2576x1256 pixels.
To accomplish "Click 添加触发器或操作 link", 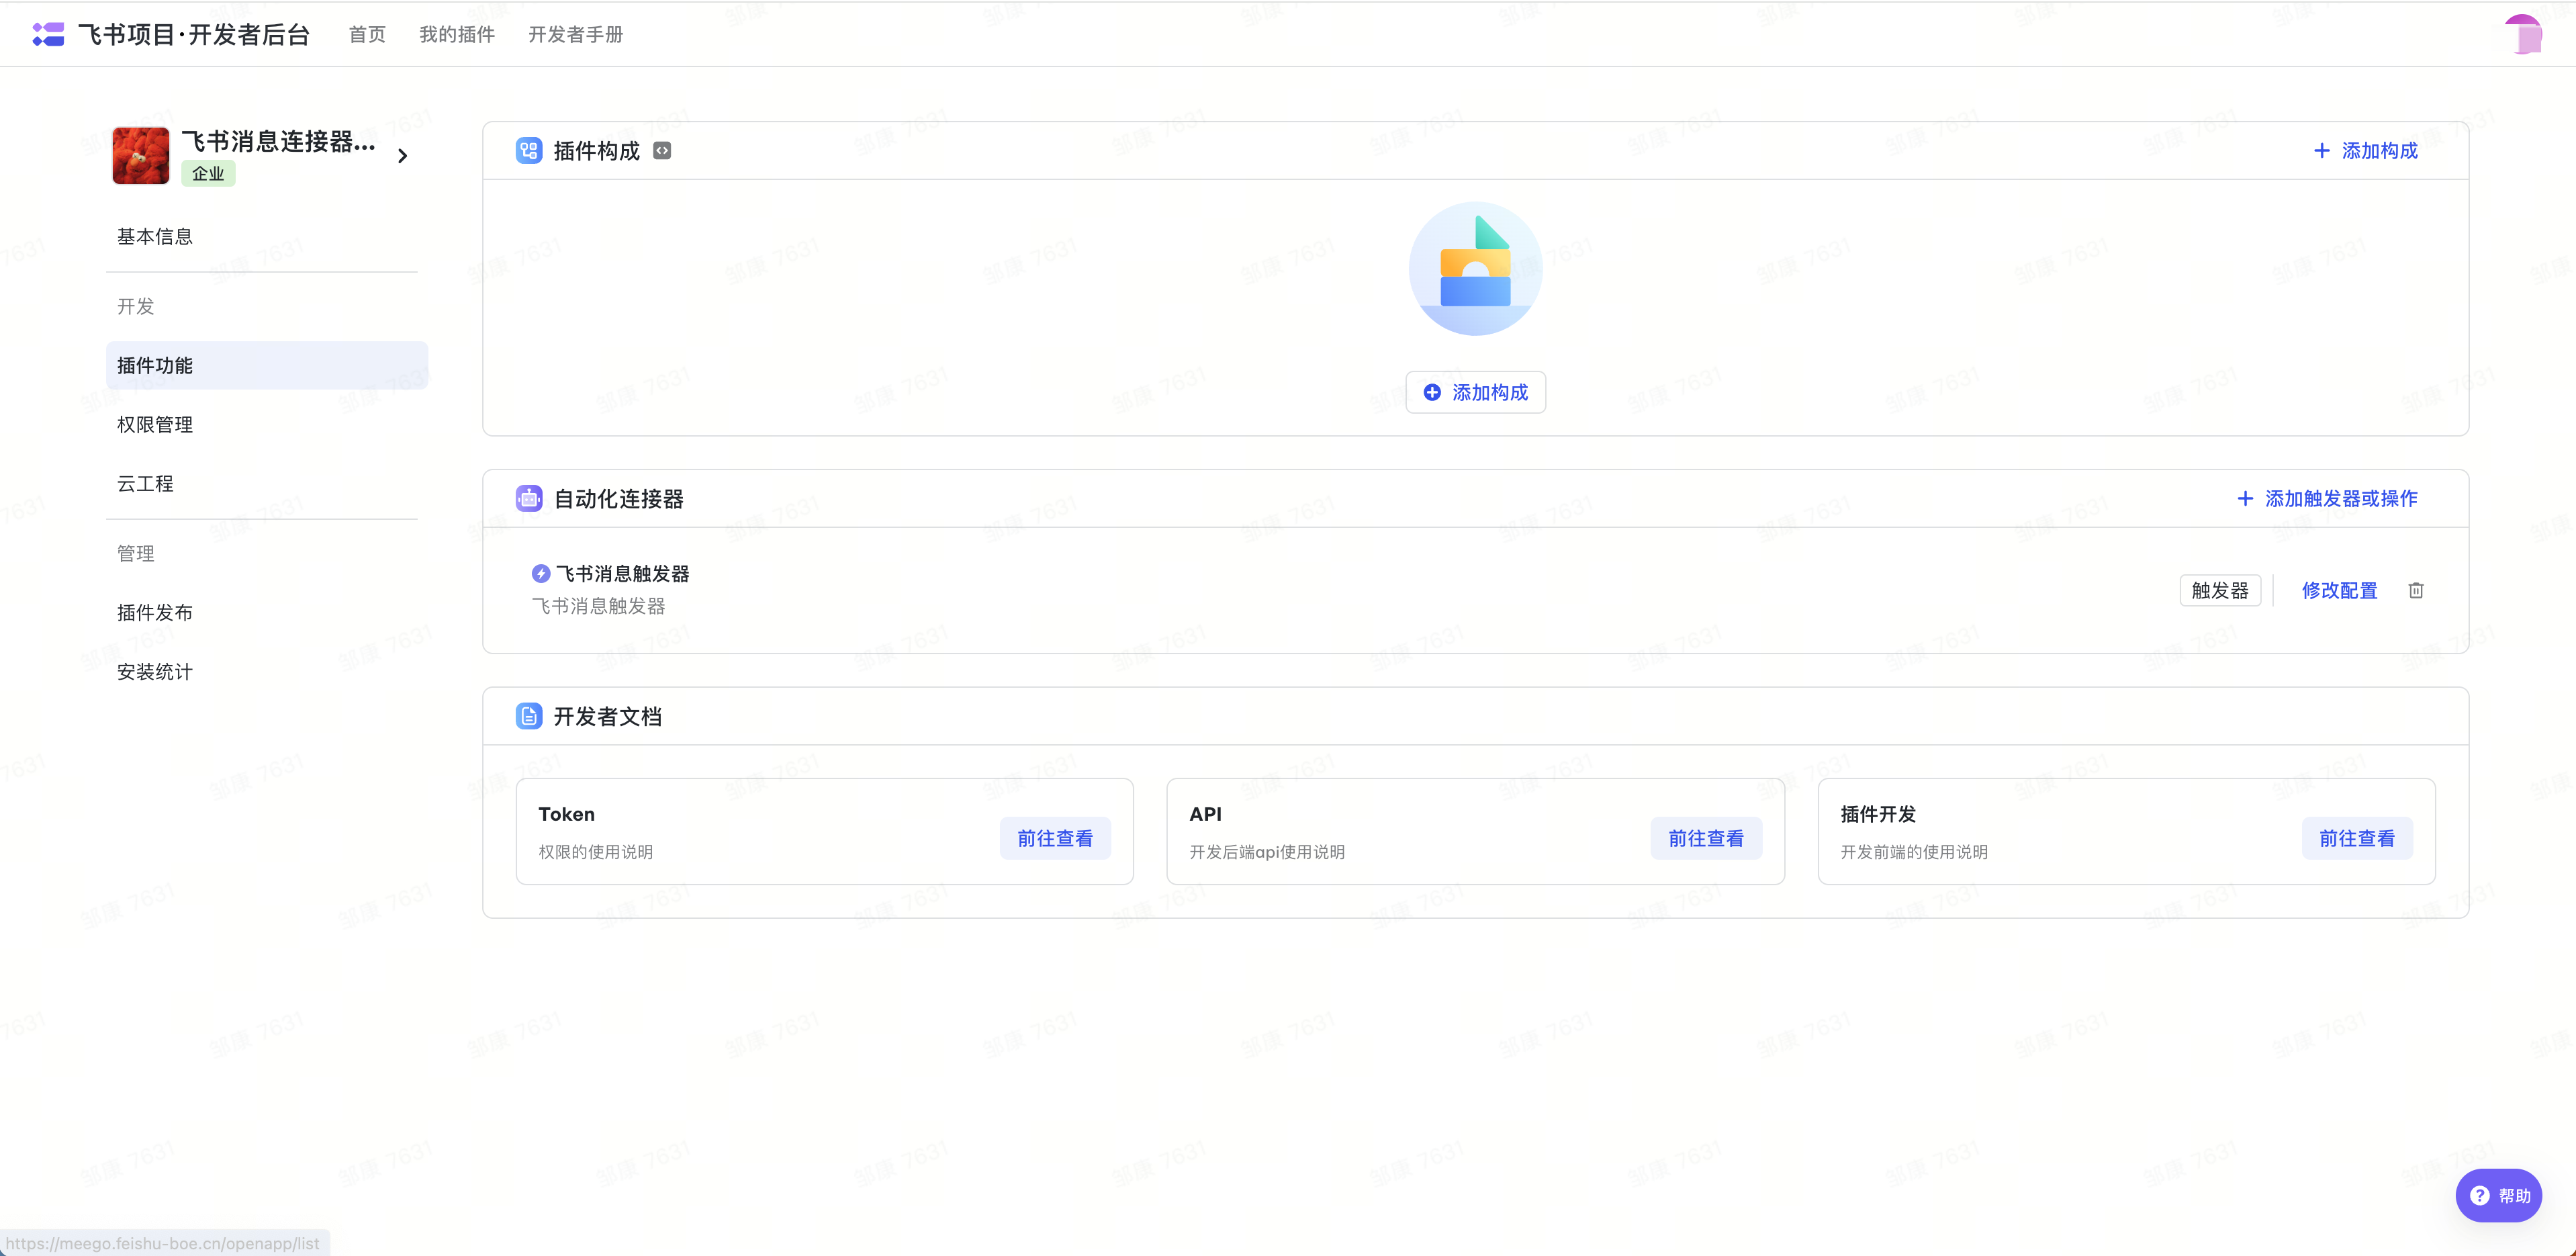I will click(x=2327, y=498).
